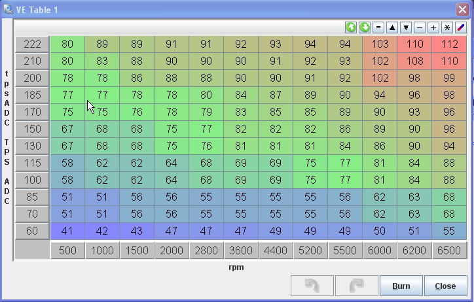
Task: Select the 60 TPS row header
Action: pos(32,231)
